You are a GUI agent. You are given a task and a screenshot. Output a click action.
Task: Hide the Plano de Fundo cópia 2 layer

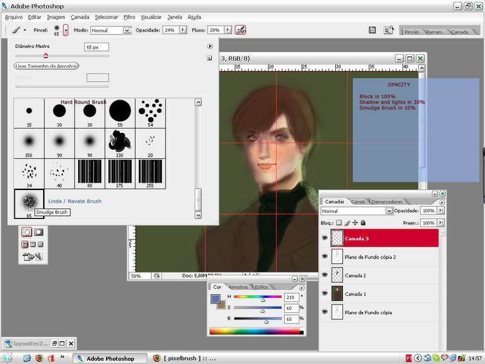point(324,257)
